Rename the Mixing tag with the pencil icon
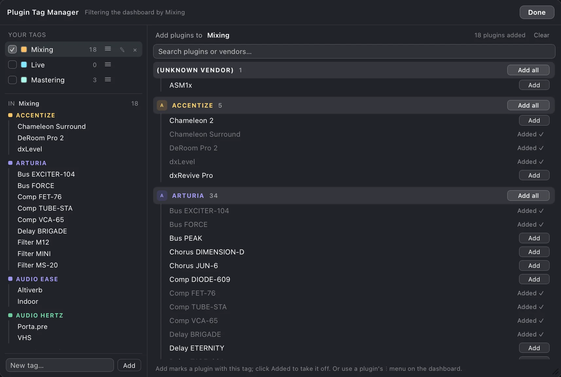This screenshot has width=561, height=377. click(x=122, y=50)
